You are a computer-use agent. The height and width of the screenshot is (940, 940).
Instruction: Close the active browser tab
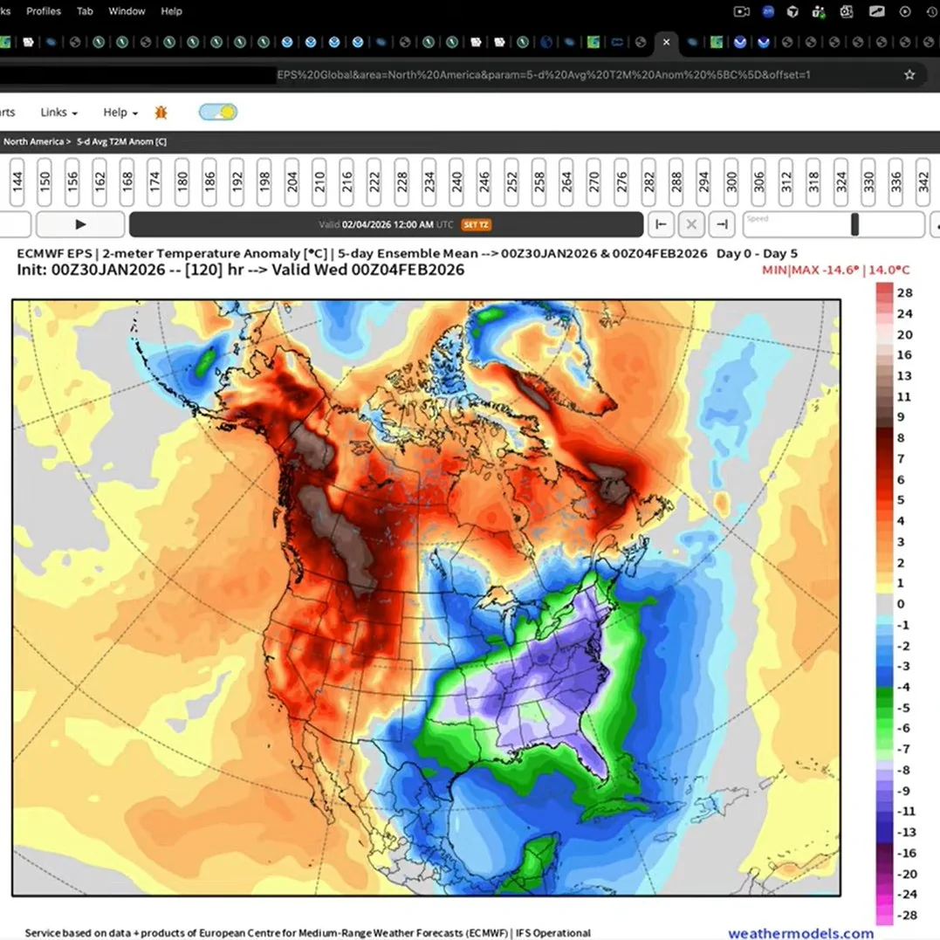coord(666,42)
